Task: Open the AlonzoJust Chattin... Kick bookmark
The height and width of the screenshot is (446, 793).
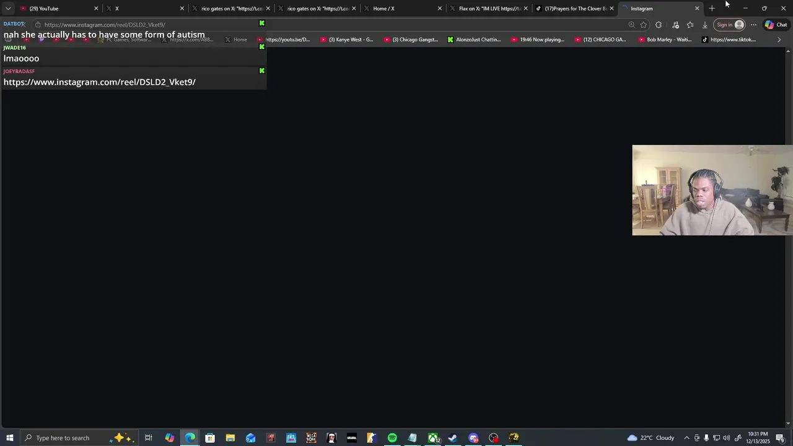Action: click(x=474, y=40)
